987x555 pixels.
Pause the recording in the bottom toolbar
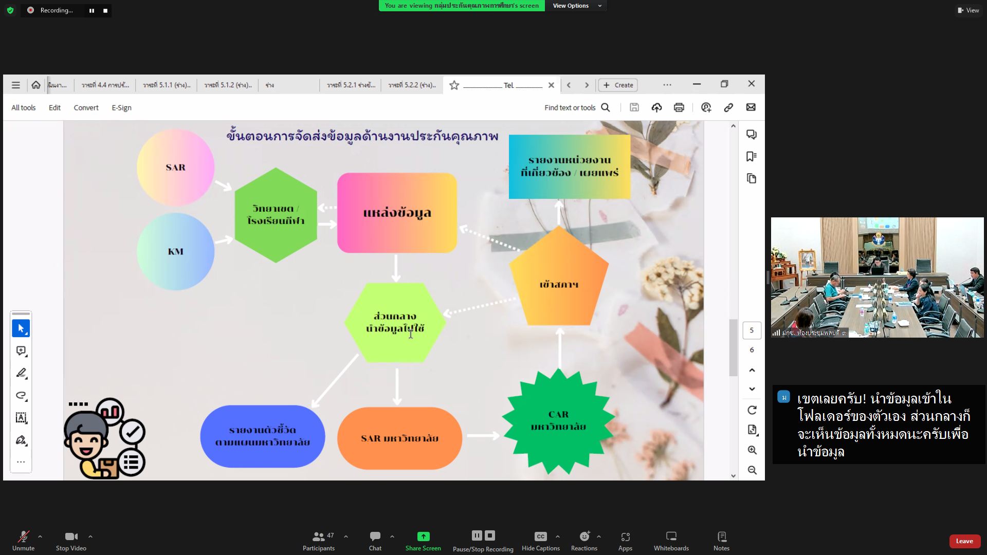pos(477,535)
